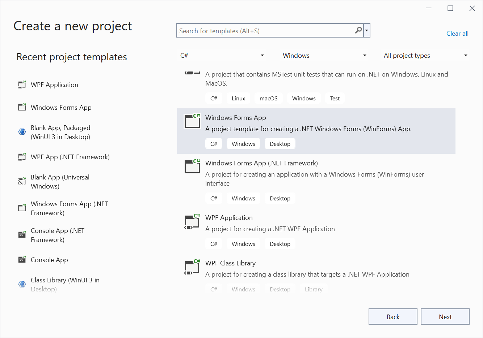The image size is (483, 338).
Task: Click the WPF Class Library template icon
Action: tap(192, 266)
